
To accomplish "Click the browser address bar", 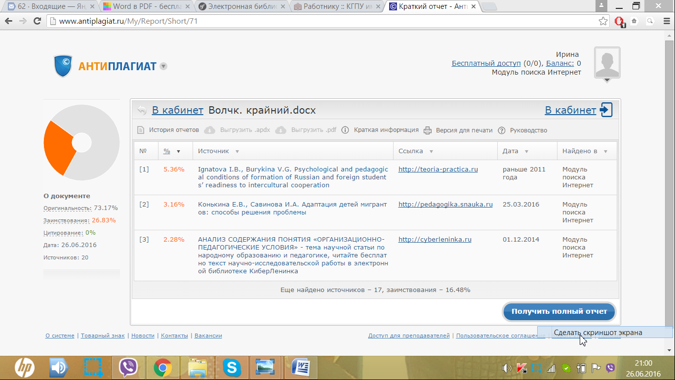I will click(321, 21).
